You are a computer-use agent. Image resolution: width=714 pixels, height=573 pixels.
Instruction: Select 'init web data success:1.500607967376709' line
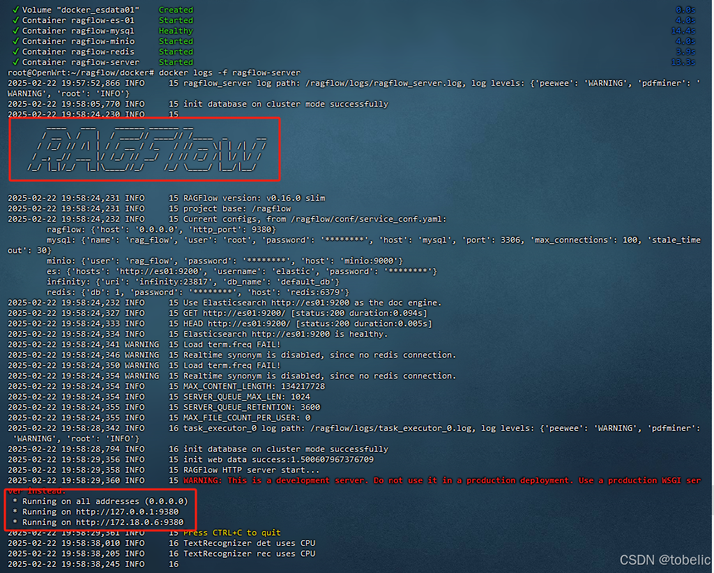278,459
